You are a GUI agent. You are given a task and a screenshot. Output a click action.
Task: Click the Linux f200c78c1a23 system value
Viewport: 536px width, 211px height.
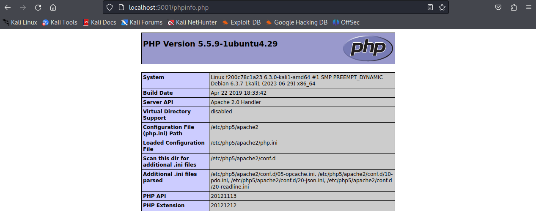coord(297,80)
